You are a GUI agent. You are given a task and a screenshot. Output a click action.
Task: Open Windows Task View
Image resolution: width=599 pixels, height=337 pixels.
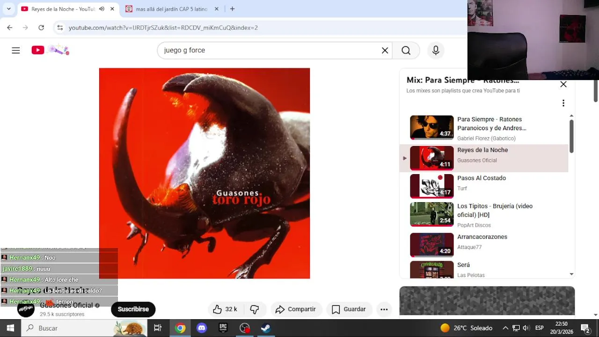point(158,328)
